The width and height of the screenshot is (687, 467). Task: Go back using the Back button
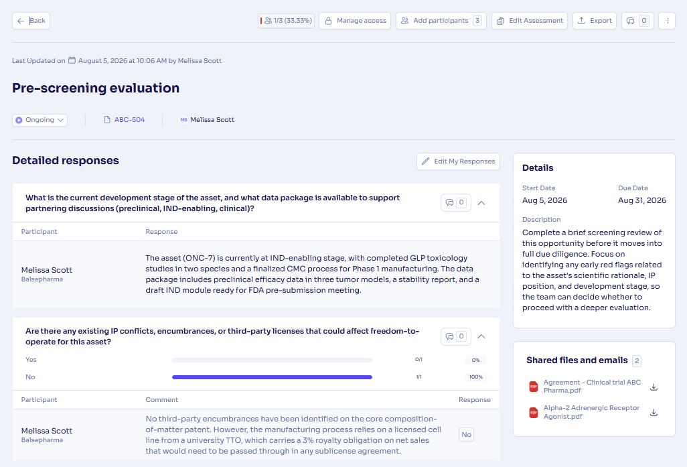31,21
